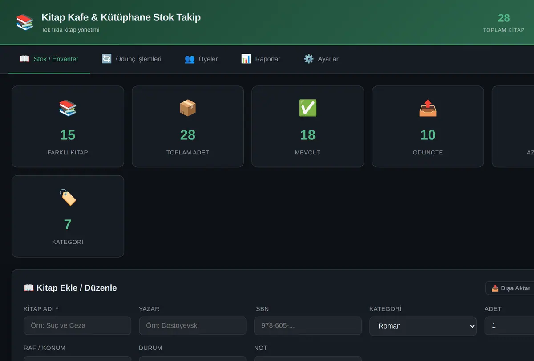
Task: Open the Raporlar tab
Action: tap(261, 59)
